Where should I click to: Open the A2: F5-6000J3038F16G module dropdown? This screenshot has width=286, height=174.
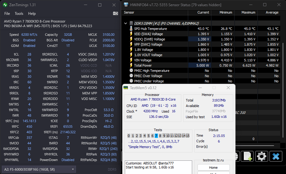pos(39,169)
